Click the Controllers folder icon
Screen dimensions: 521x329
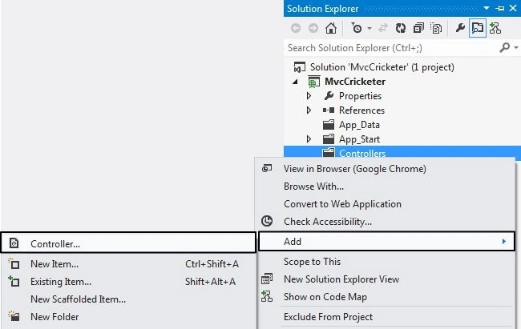(x=329, y=153)
